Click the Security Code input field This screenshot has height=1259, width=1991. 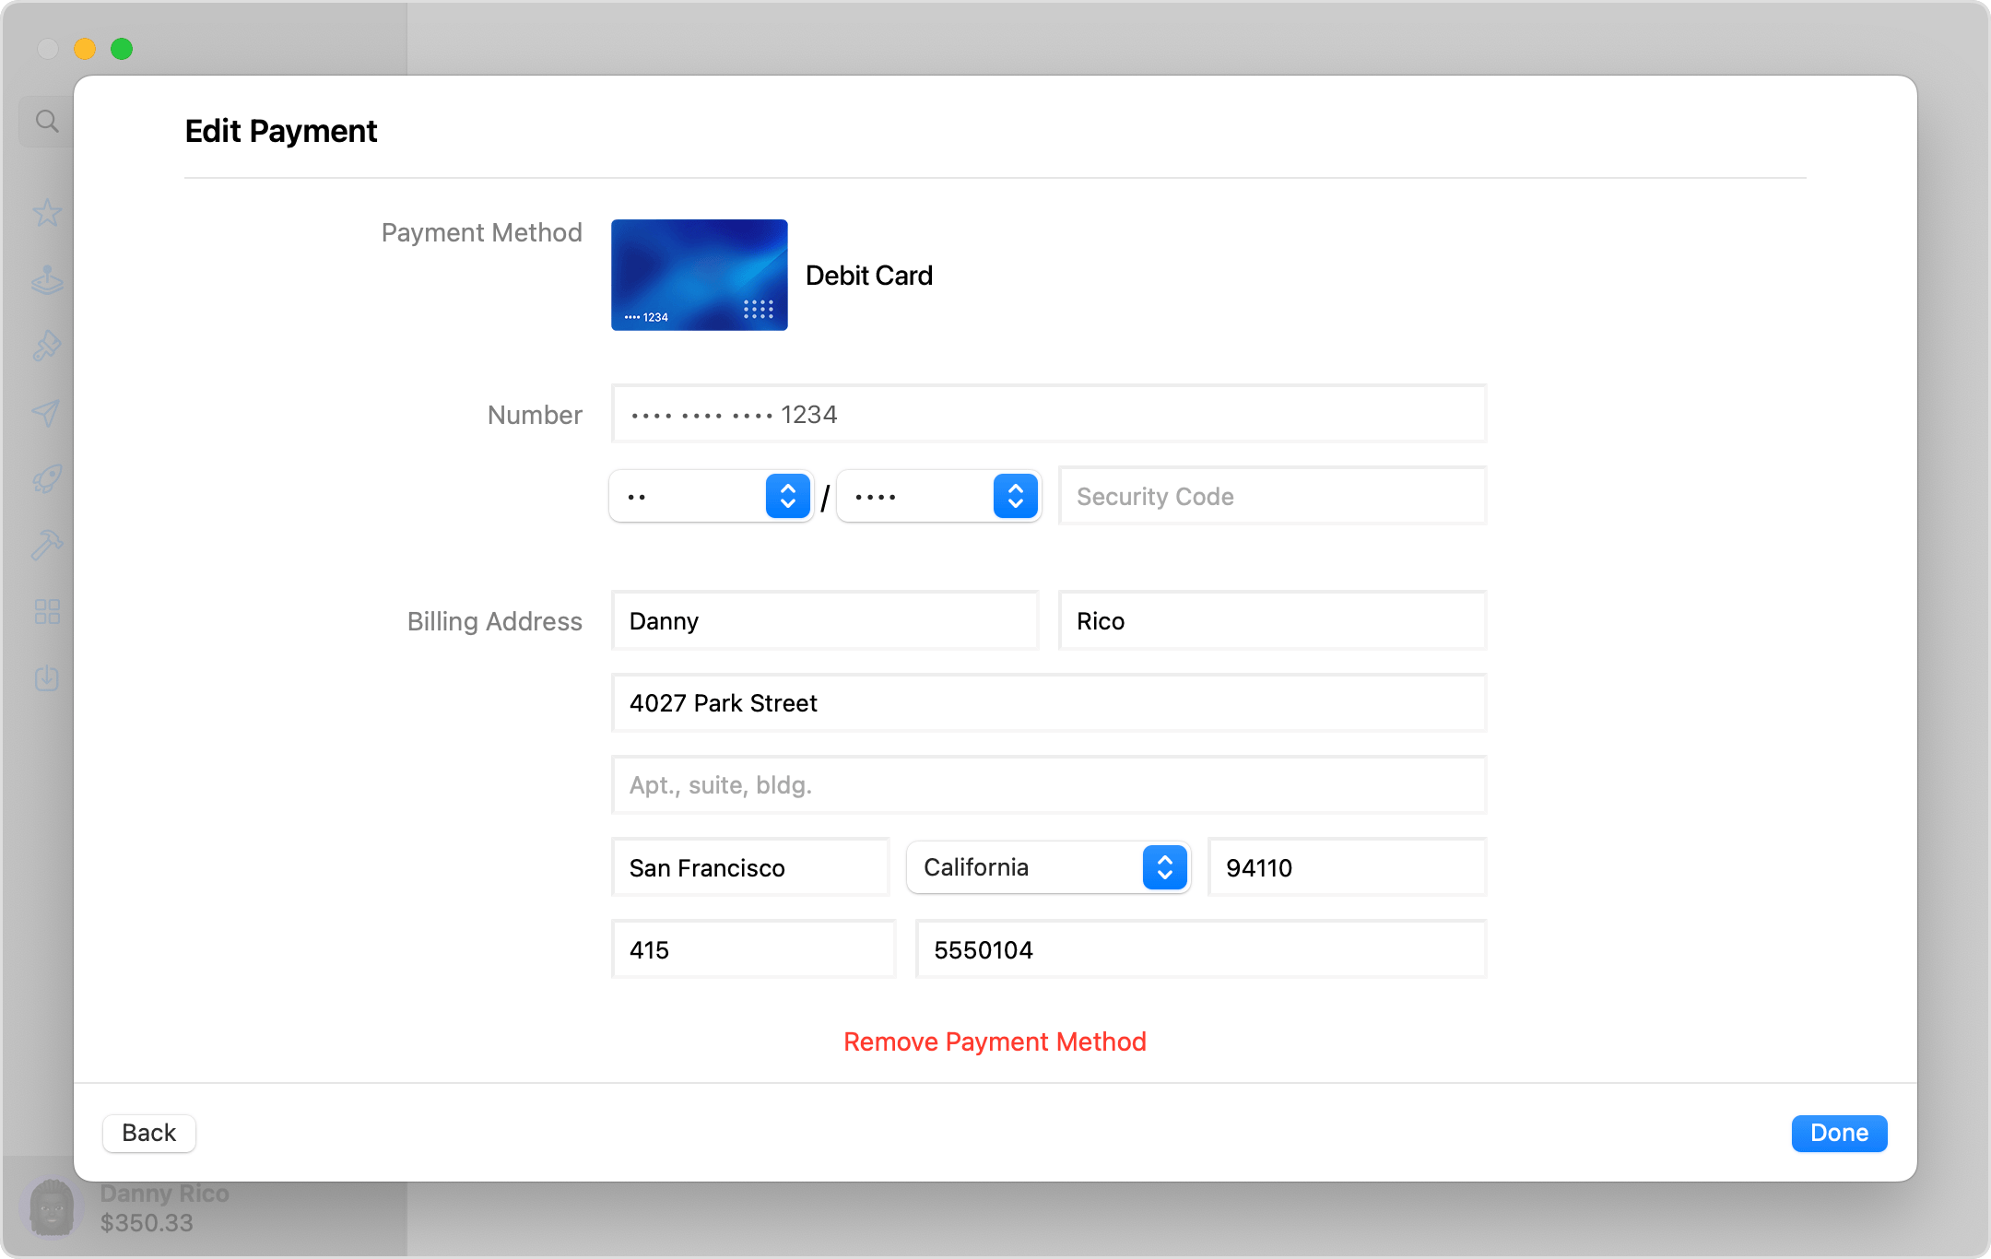click(x=1272, y=496)
